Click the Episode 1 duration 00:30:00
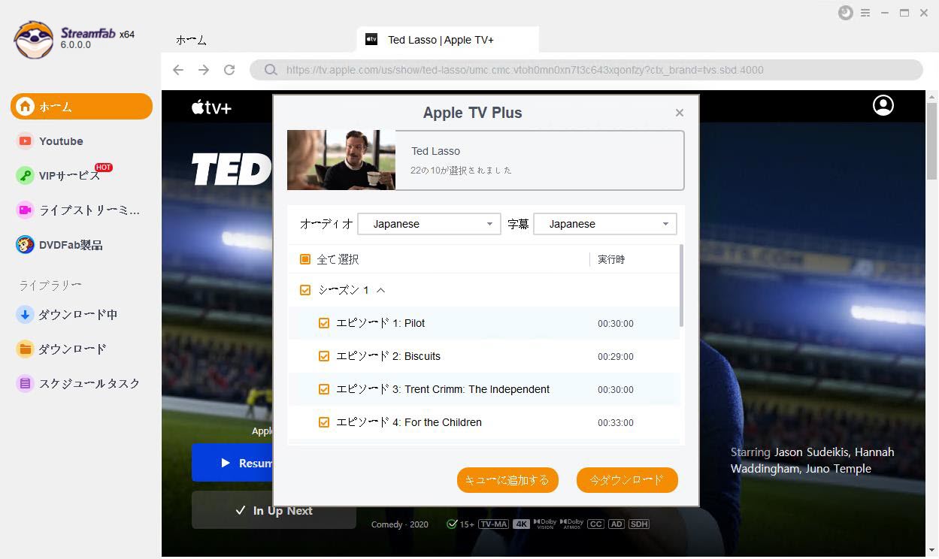This screenshot has width=939, height=559. 616,324
